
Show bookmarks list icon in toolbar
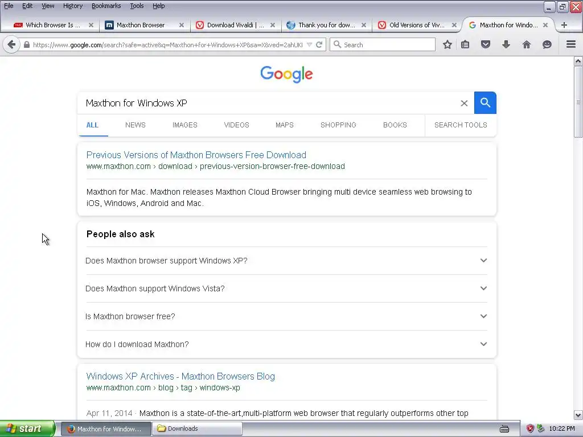pyautogui.click(x=465, y=44)
